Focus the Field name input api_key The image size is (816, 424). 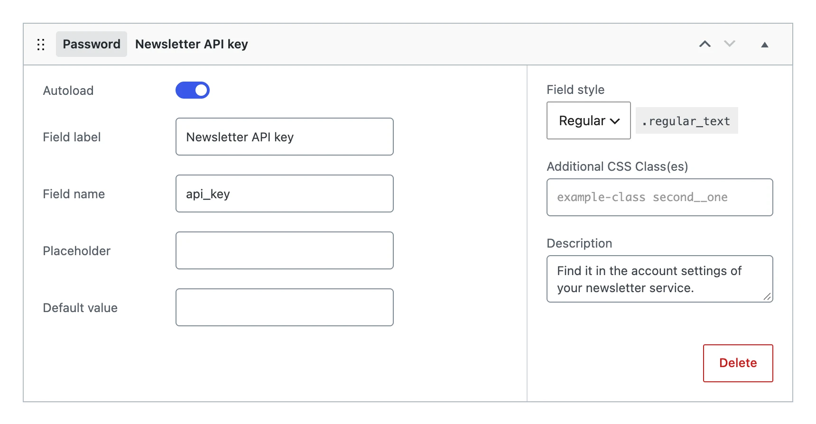click(x=285, y=194)
